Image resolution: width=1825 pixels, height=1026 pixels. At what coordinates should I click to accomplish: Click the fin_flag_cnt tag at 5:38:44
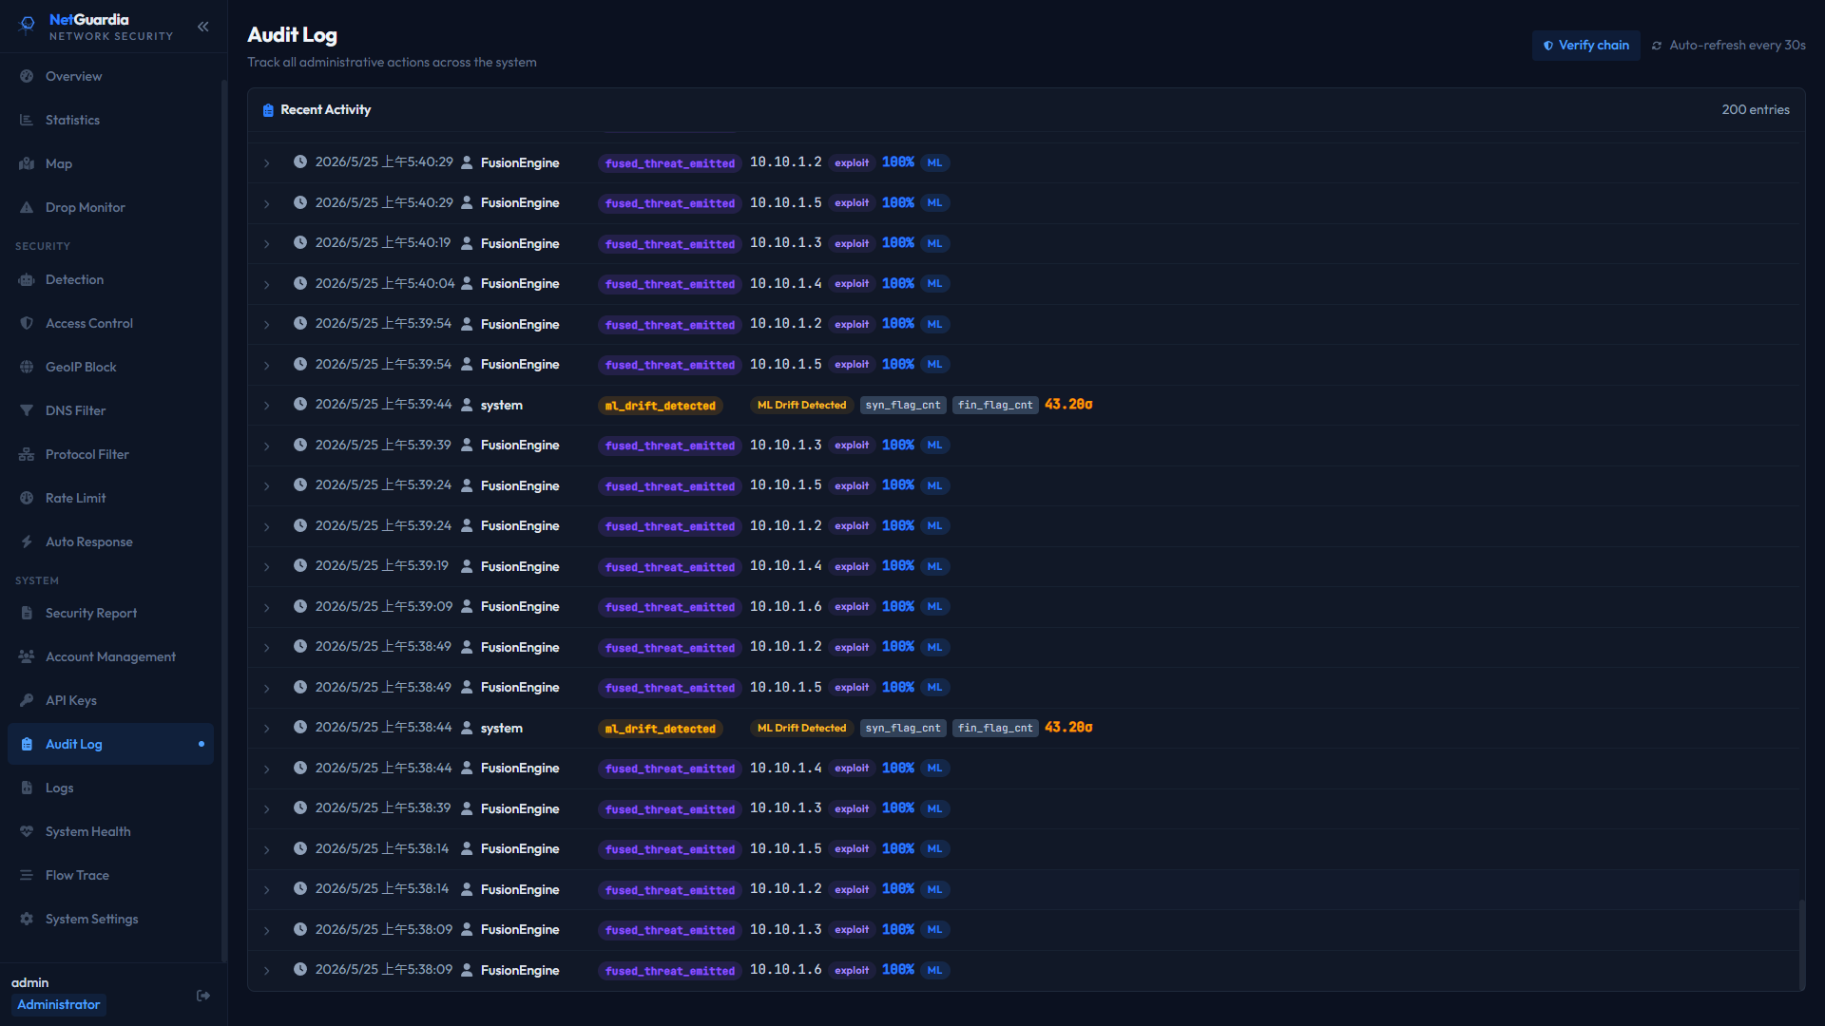[x=995, y=728]
